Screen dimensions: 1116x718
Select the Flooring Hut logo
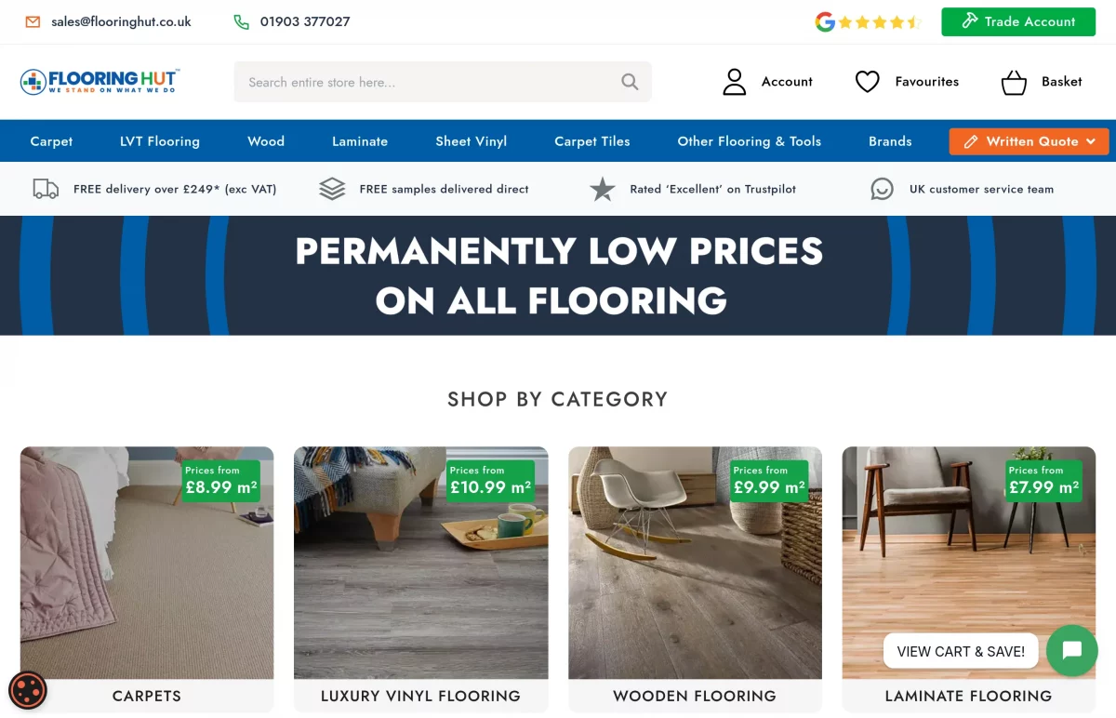100,81
